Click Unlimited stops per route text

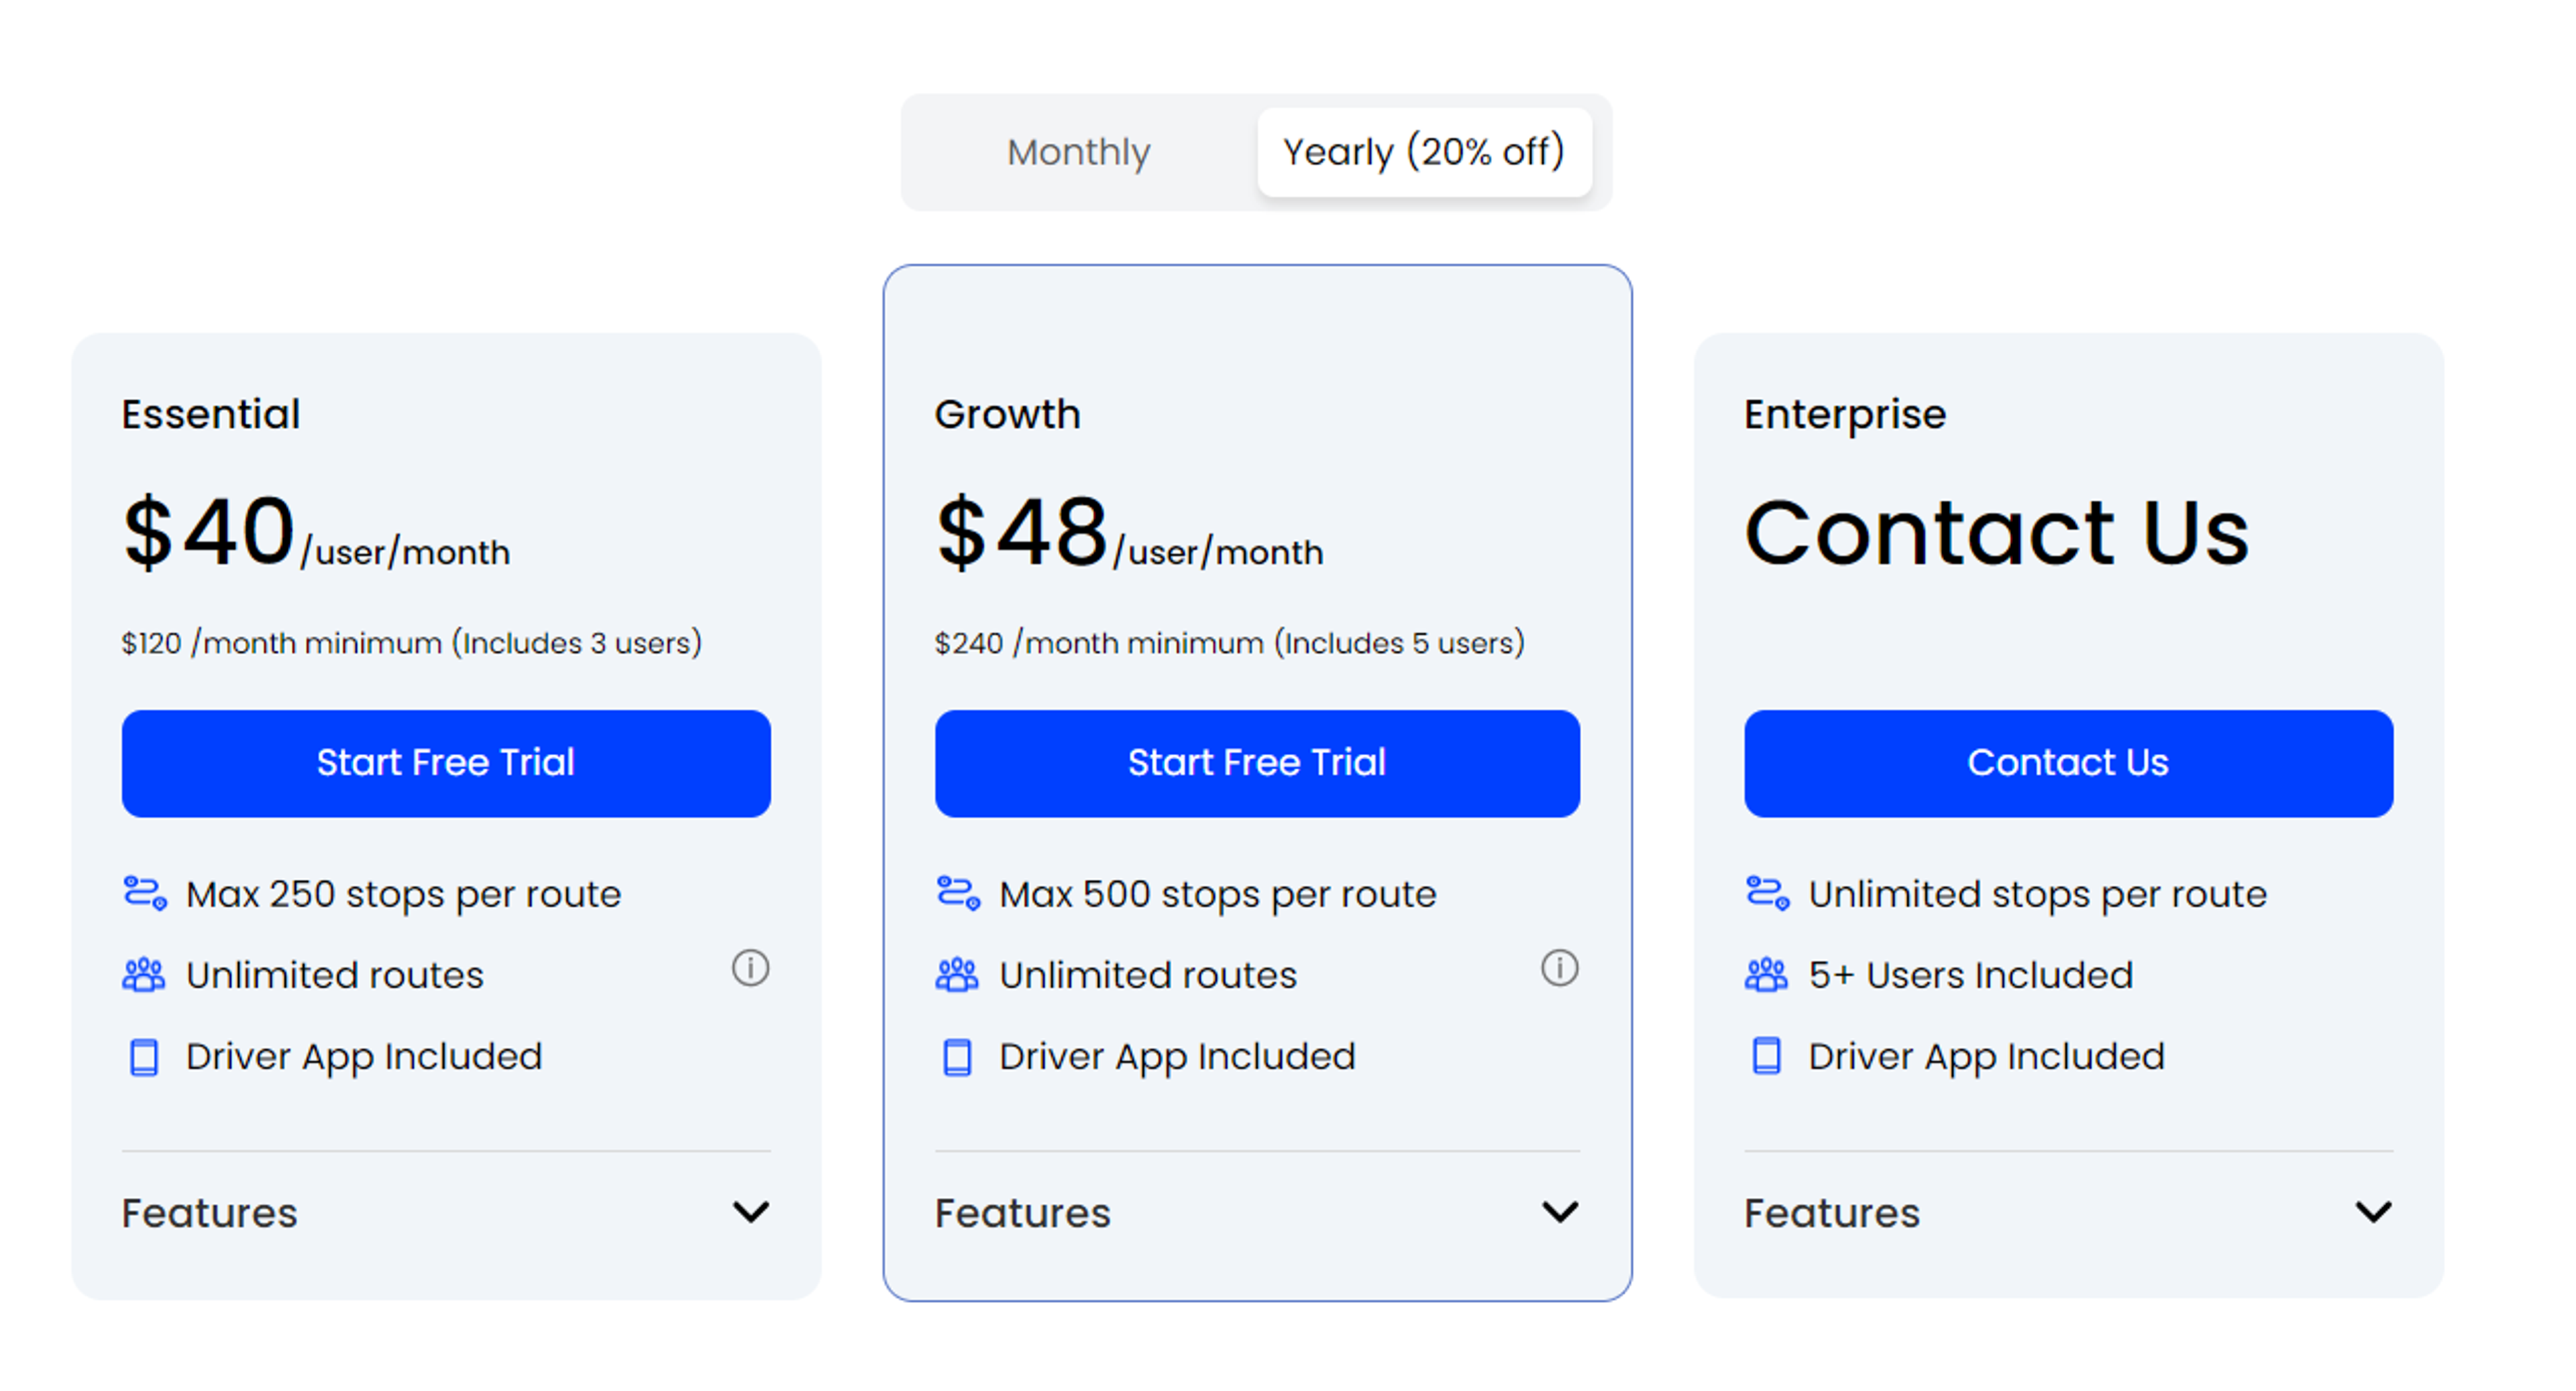click(2038, 894)
